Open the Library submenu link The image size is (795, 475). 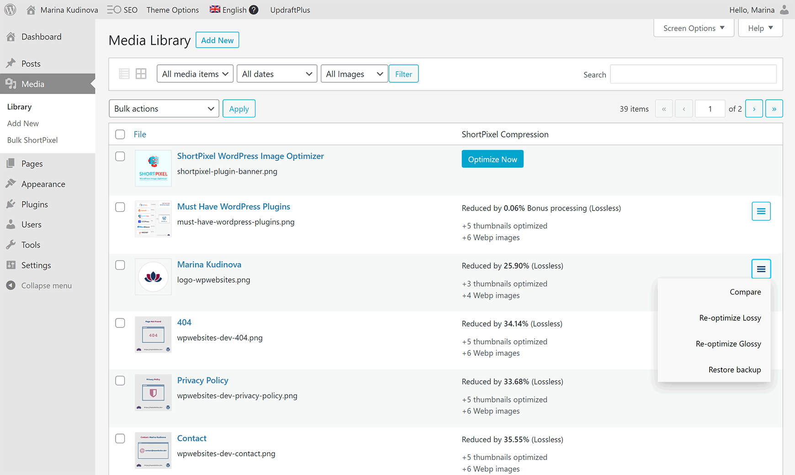pos(20,107)
